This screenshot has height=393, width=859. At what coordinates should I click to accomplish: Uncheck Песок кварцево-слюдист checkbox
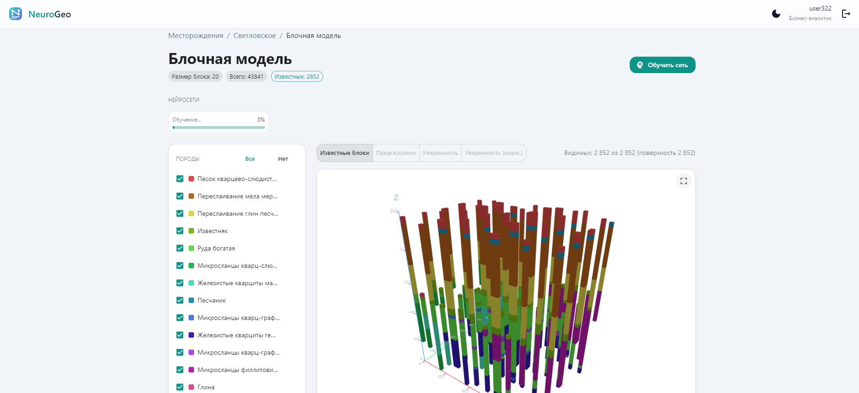180,179
